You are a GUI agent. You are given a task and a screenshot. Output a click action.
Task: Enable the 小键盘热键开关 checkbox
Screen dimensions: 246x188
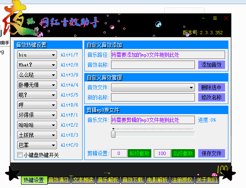tap(20, 155)
